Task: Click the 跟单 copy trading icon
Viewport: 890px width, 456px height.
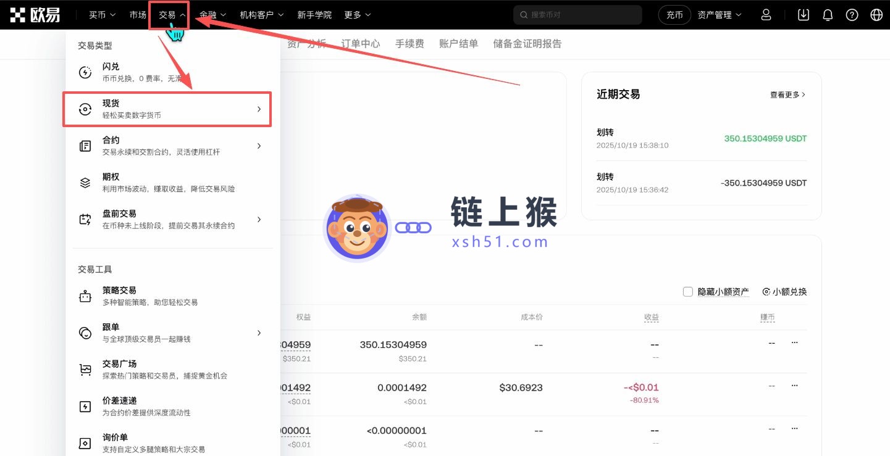Action: [x=85, y=333]
